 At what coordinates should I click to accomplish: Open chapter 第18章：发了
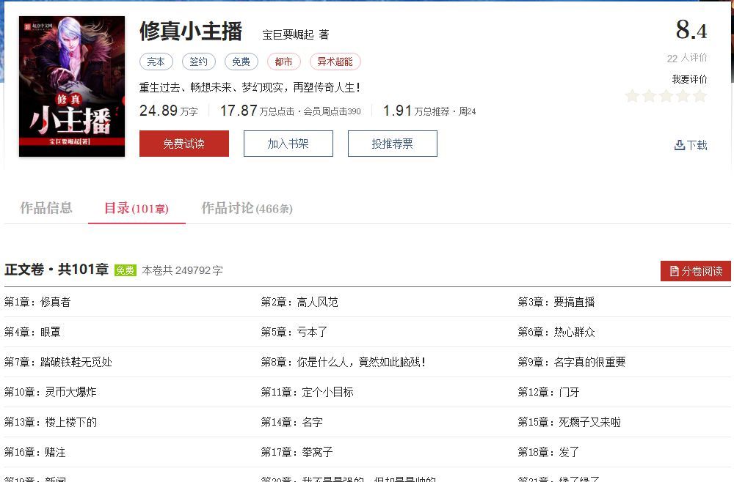coord(548,452)
